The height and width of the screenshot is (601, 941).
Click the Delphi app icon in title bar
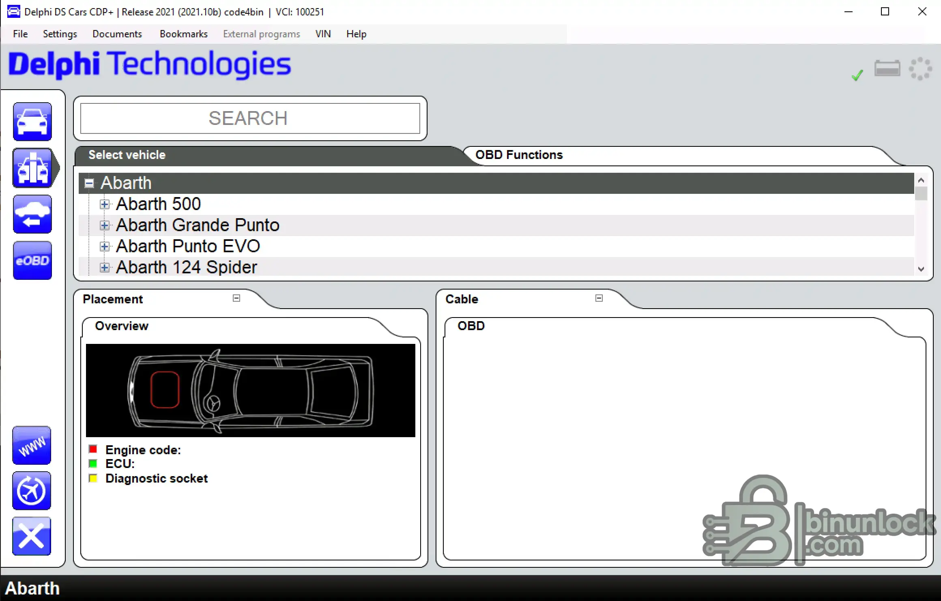point(13,12)
